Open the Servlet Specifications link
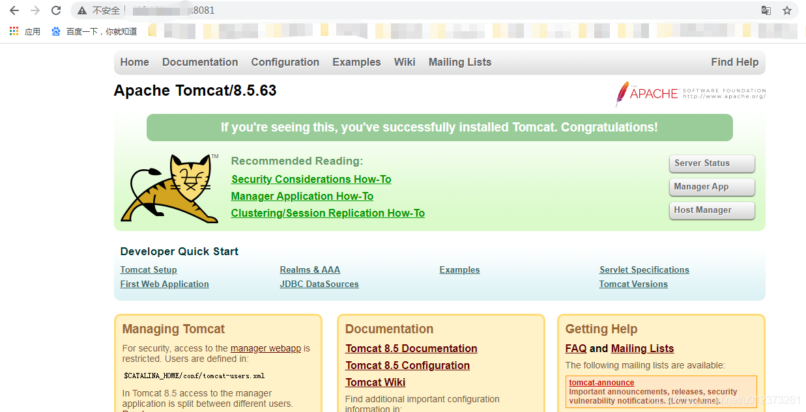Screen dimensions: 806x412 click(644, 270)
